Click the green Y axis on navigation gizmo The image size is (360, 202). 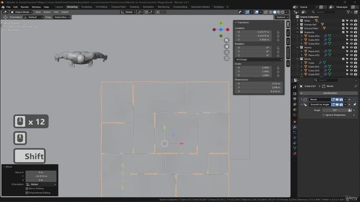(220, 24)
